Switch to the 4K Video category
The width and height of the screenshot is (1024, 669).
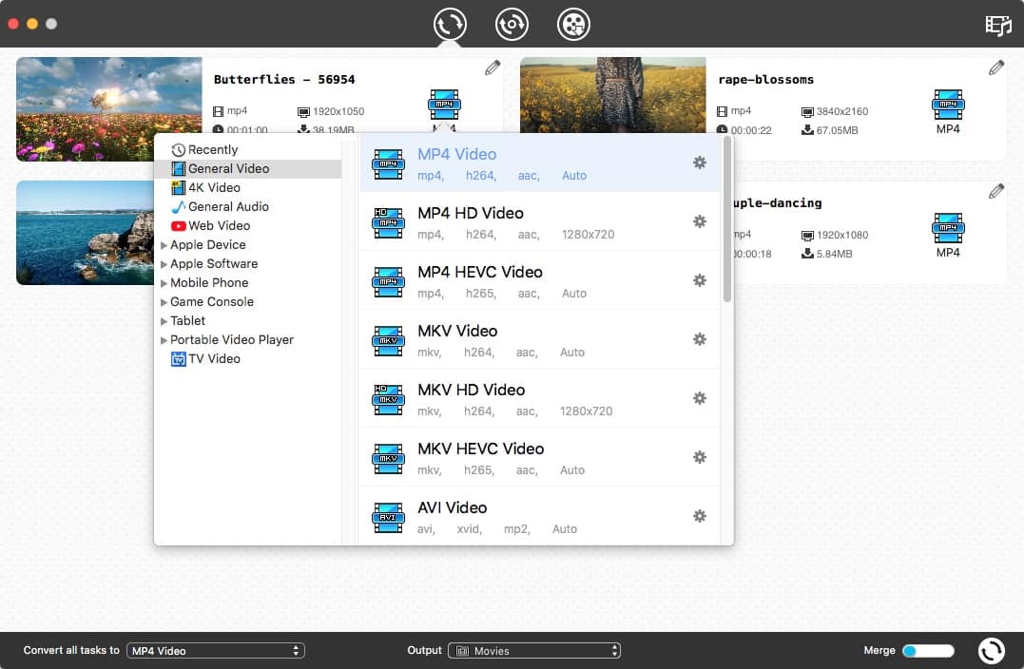pyautogui.click(x=211, y=187)
